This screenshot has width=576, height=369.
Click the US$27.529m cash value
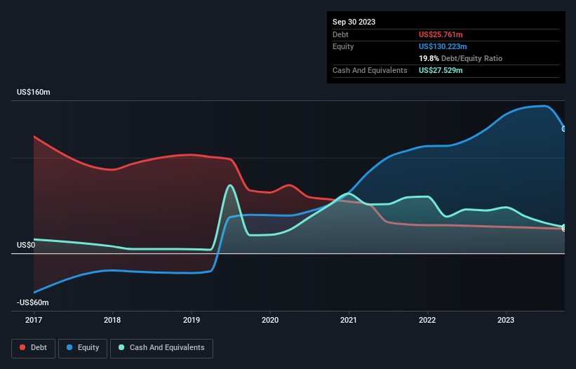tap(441, 70)
